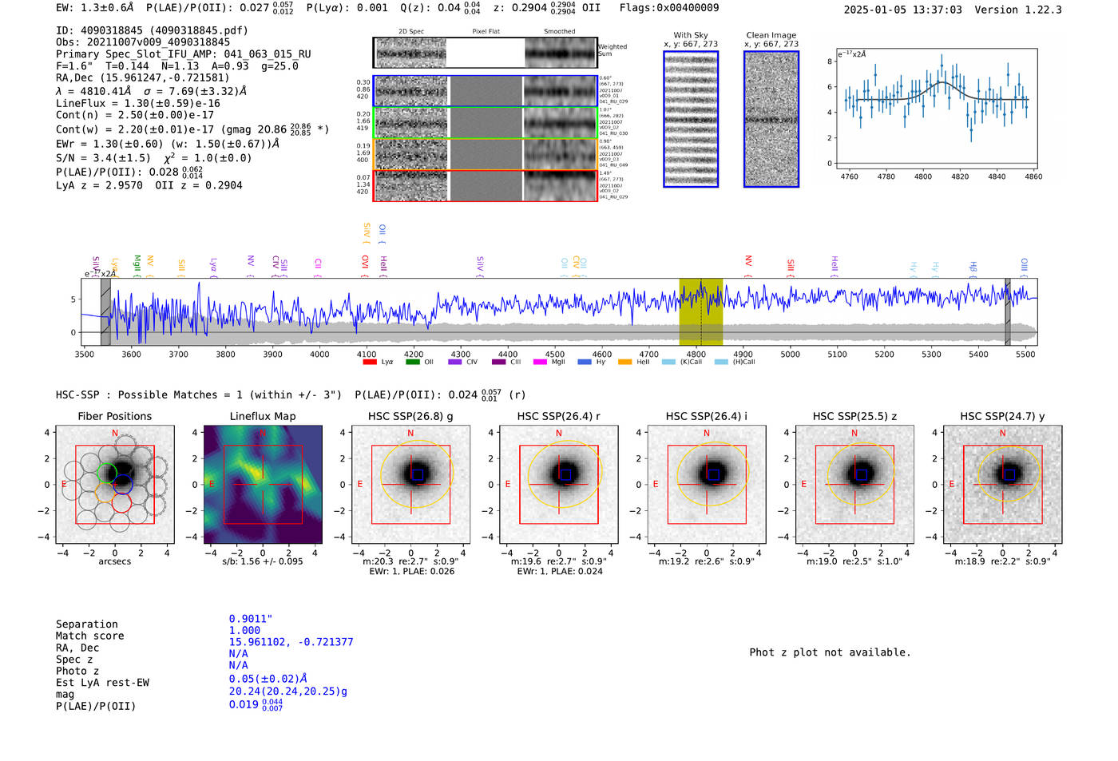Click the With Sky cutout image
Viewport: 1118px width, 761px height.
point(691,119)
